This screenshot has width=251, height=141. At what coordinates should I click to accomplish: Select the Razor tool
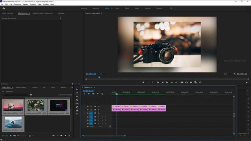point(77,100)
